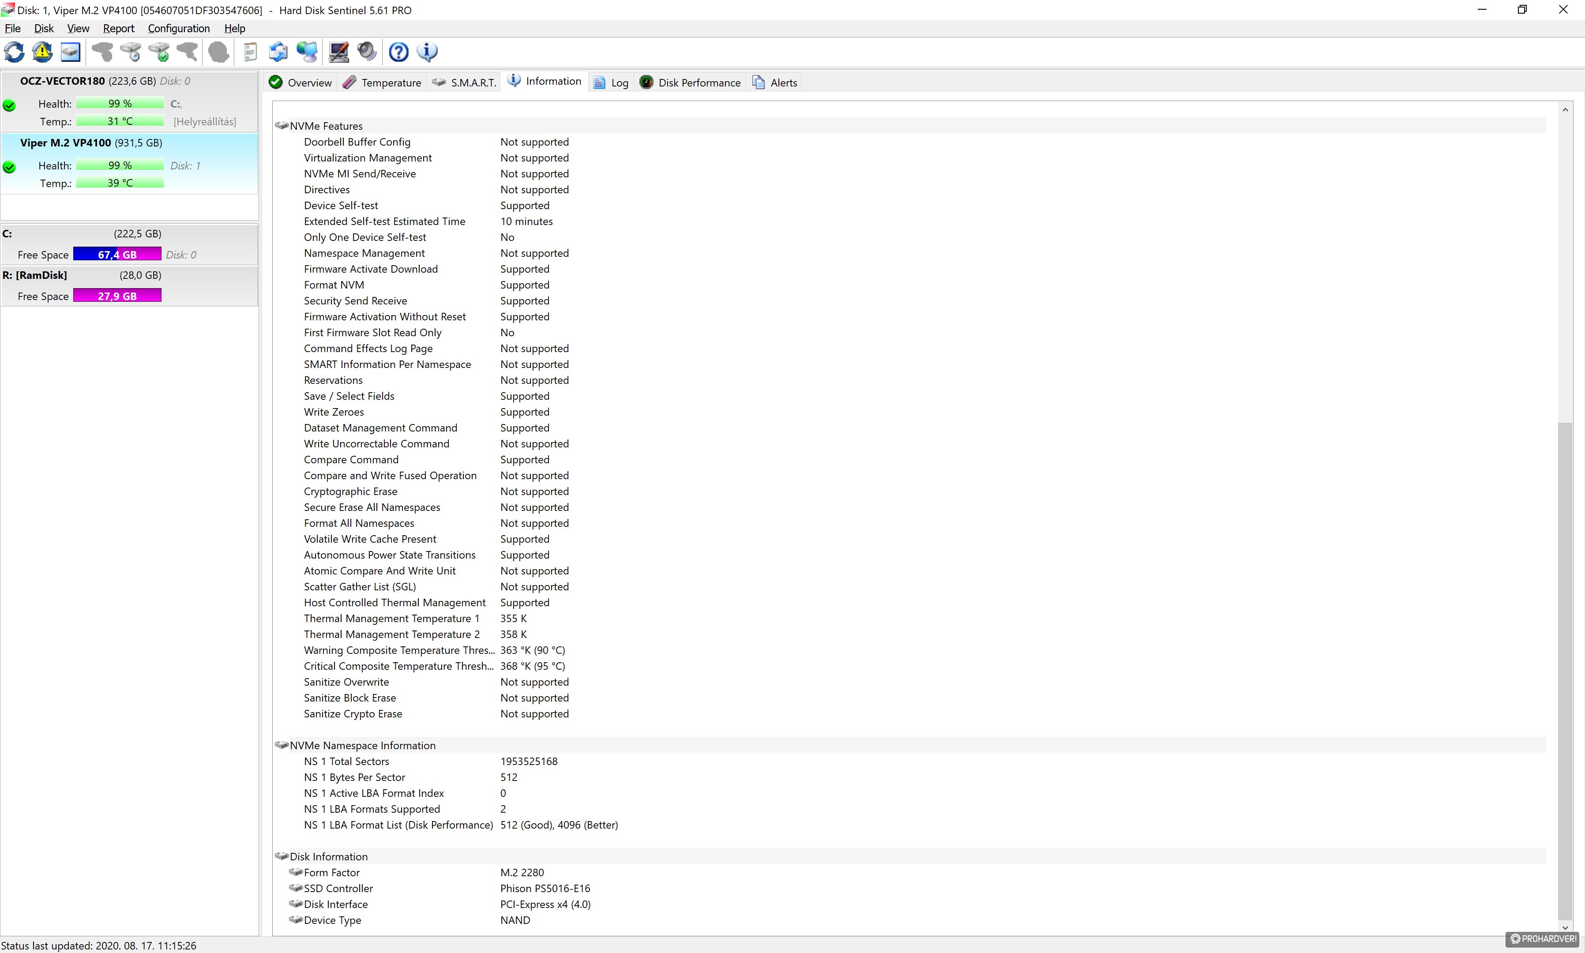Click the icon next to Device Type
Image resolution: width=1585 pixels, height=953 pixels.
coord(295,919)
